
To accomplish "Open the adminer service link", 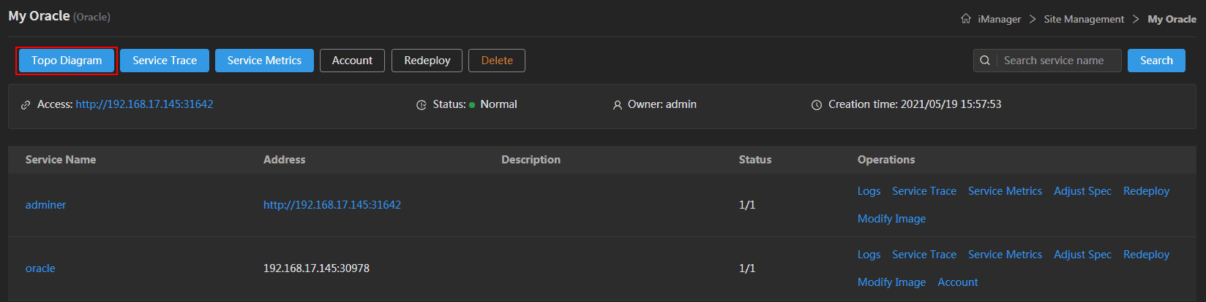I will click(x=45, y=205).
